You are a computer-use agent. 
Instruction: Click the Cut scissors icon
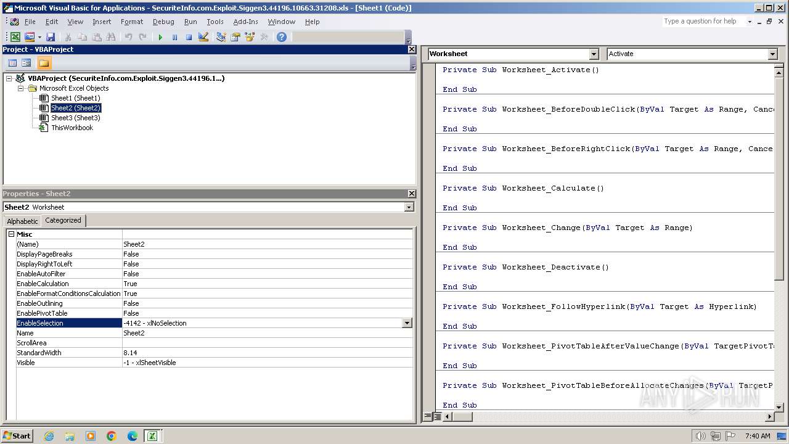coord(68,37)
